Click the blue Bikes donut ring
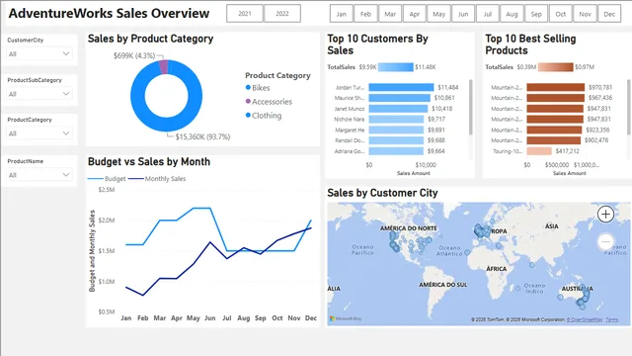632x356 pixels. click(x=167, y=125)
